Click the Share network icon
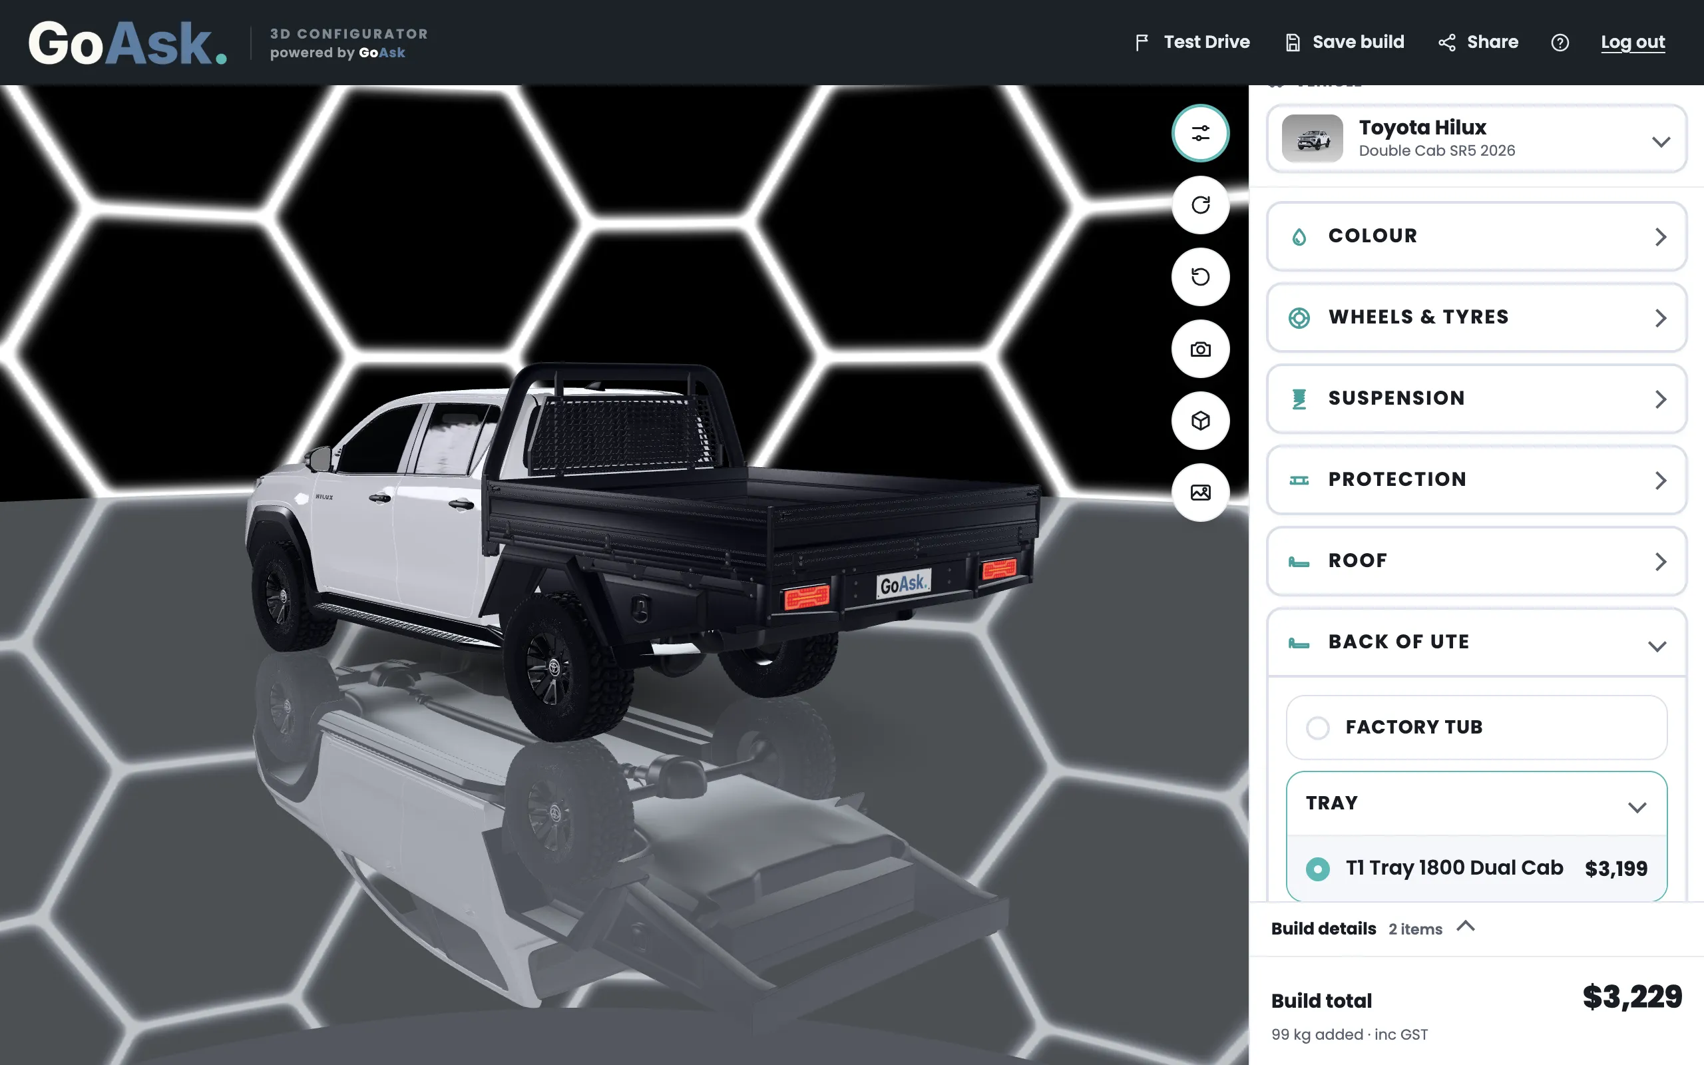1704x1065 pixels. (1447, 43)
